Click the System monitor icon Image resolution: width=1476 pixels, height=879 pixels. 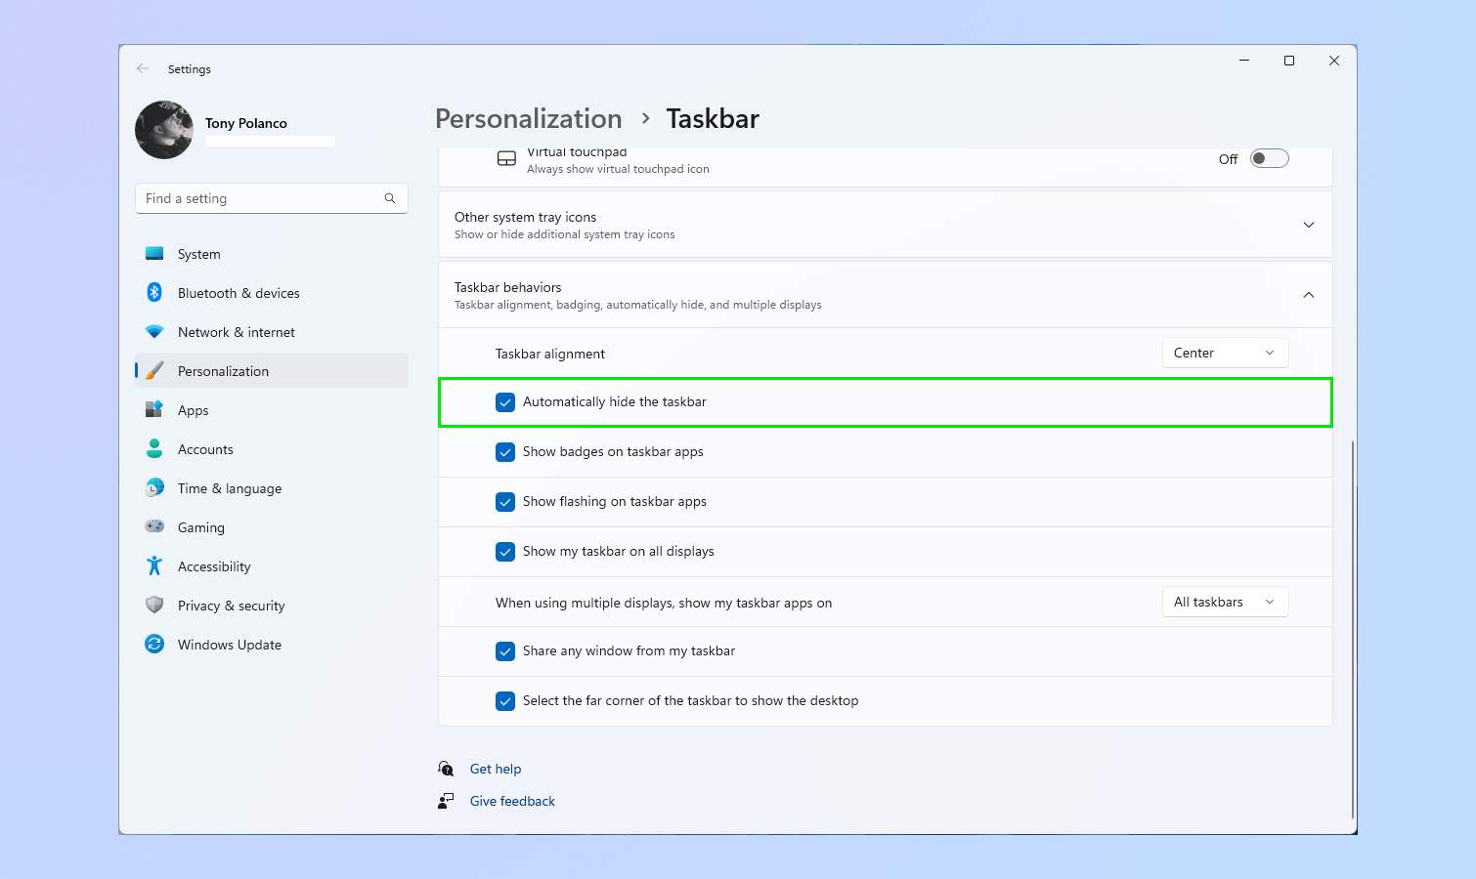pos(154,254)
